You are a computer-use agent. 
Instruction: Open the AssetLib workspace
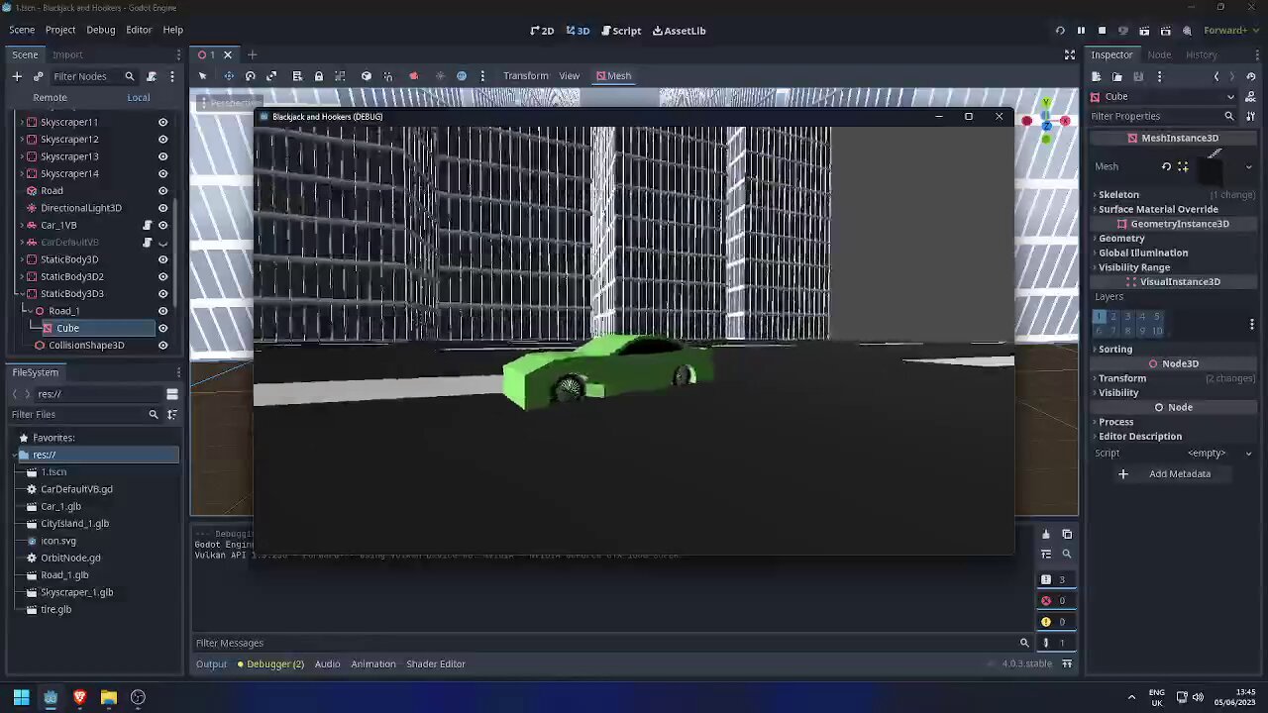tap(679, 31)
